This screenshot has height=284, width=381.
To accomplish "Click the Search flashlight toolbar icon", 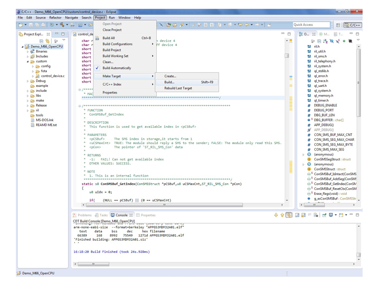I will click(x=181, y=25).
